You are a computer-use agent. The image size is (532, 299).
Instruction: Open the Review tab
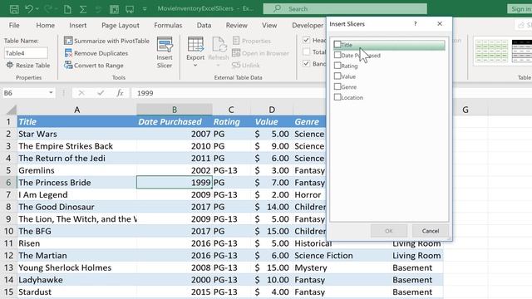(236, 25)
